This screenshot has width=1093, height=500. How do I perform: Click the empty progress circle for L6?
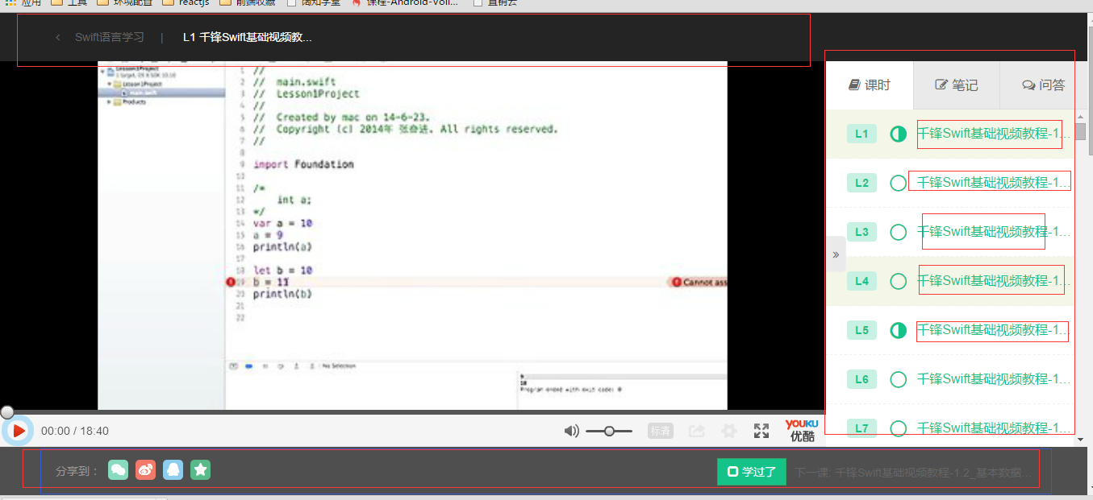[898, 379]
